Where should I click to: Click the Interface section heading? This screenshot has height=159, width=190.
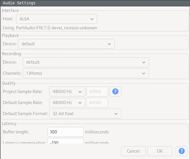pos(10,10)
